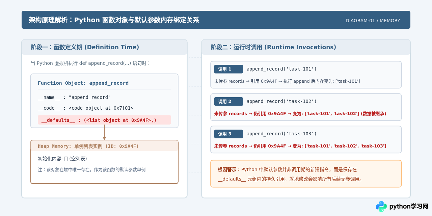Click the 注 note about singleton object
This screenshot has width=432, height=216.
coord(91,170)
